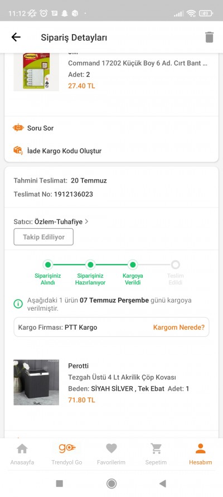223x497 pixels.
Task: Tap the green info circle icon
Action: (18, 304)
